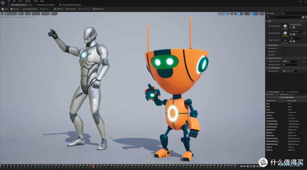Use selected asset for Source IKRig Asset
The width and height of the screenshot is (307, 170).
[291, 28]
